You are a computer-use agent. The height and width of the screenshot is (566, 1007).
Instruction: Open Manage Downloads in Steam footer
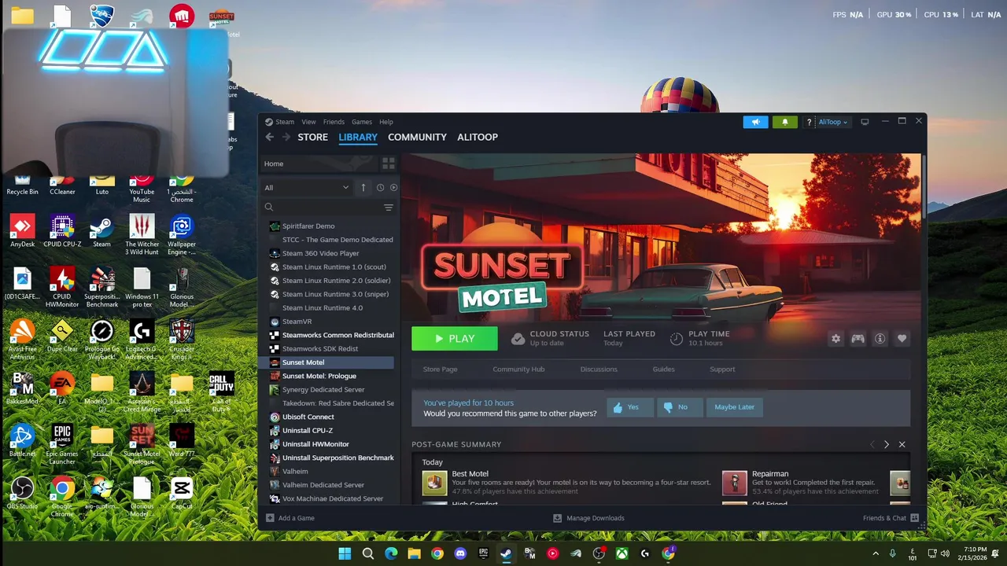pyautogui.click(x=588, y=518)
